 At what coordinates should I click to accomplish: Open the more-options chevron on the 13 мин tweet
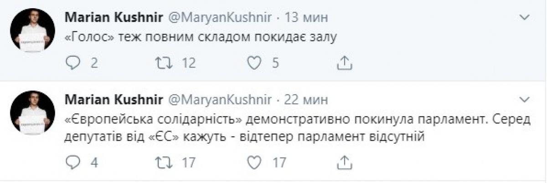coord(525,18)
